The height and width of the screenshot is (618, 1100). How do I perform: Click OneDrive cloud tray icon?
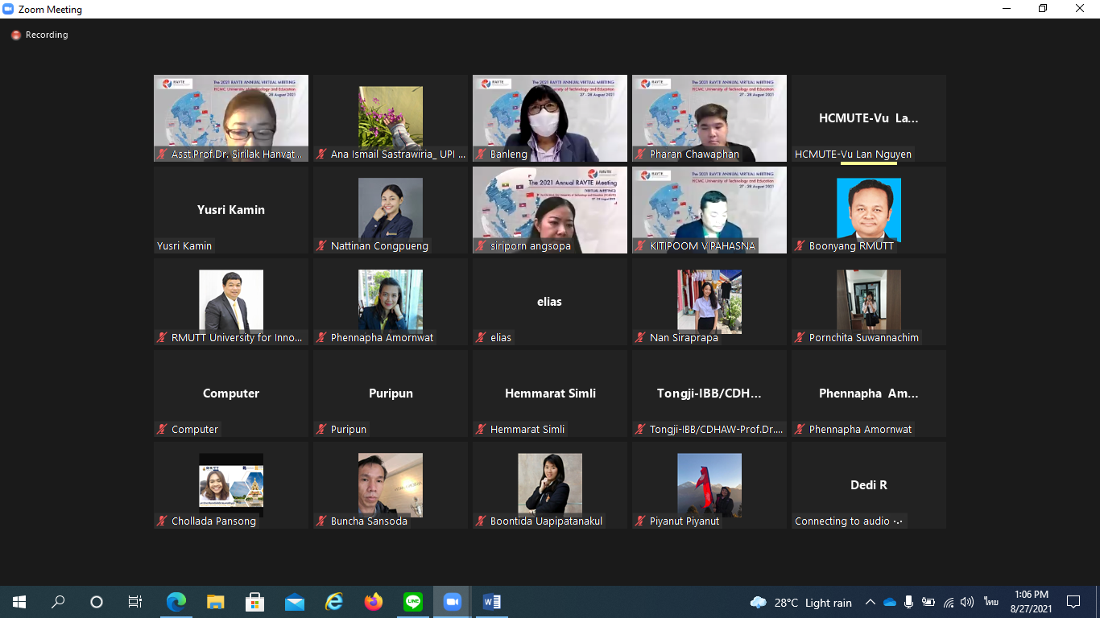890,602
